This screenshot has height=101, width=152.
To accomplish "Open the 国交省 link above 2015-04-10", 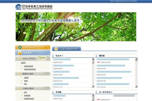I will [109, 78].
